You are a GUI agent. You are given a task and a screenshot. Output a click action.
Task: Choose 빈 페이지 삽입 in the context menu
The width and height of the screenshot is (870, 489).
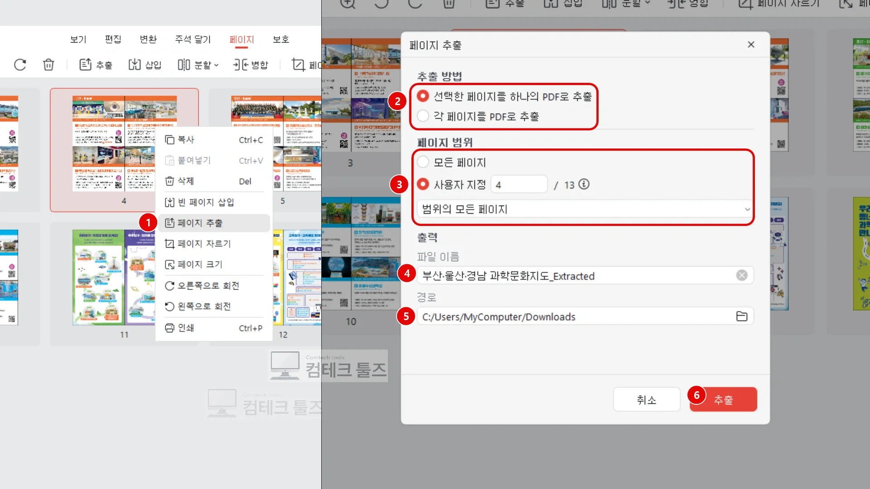coord(214,202)
